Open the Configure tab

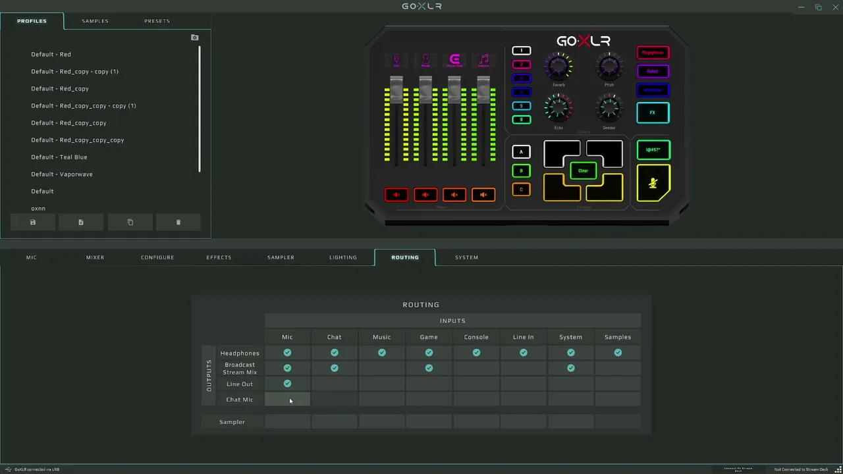(157, 257)
